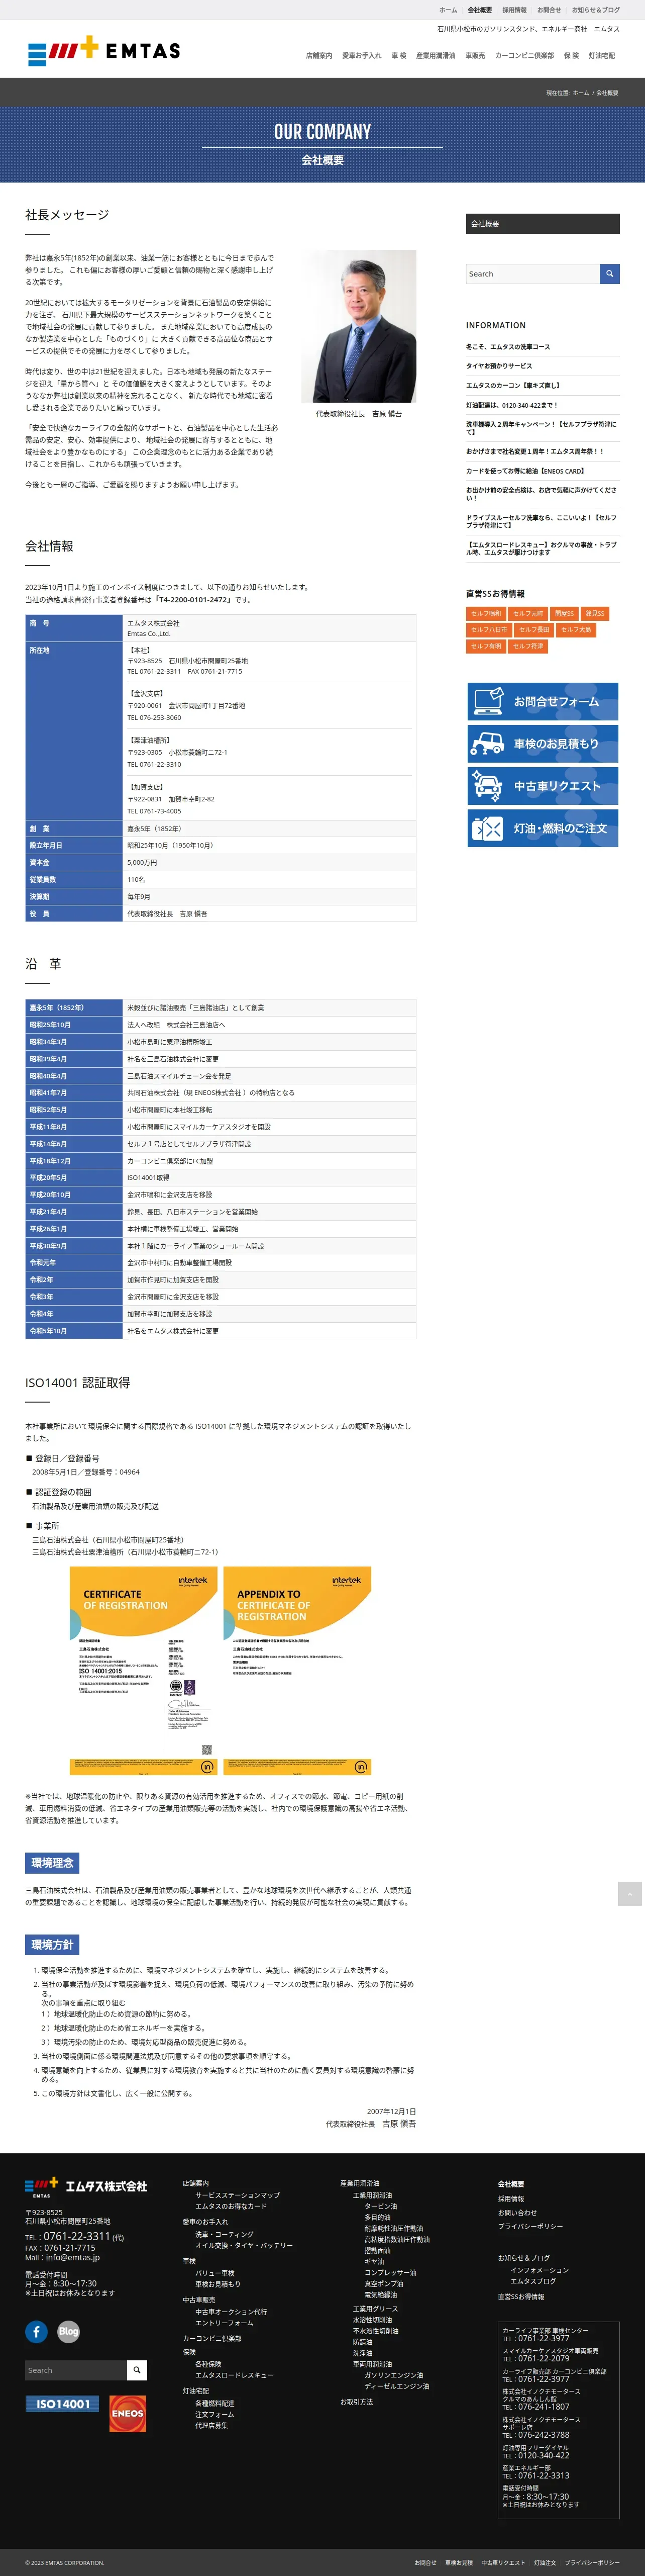Open お知らせ＆ブログ in the top menu

(x=595, y=10)
